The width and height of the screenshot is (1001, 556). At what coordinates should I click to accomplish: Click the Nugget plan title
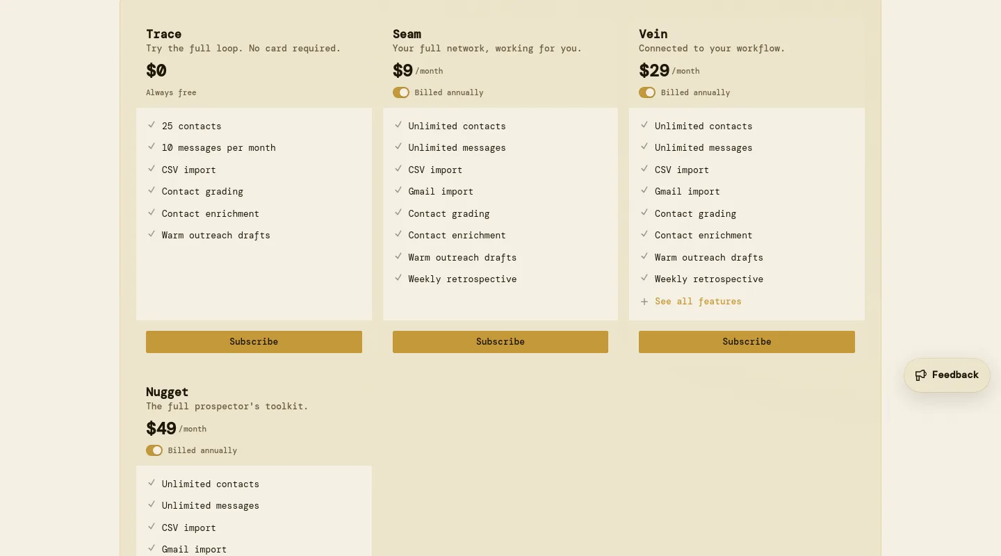168,392
